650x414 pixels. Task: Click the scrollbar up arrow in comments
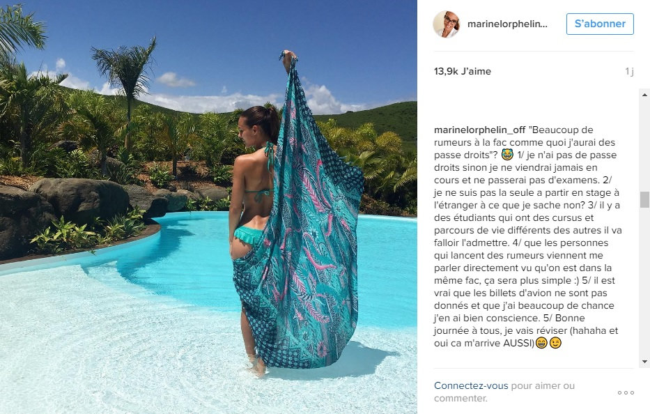pos(644,95)
